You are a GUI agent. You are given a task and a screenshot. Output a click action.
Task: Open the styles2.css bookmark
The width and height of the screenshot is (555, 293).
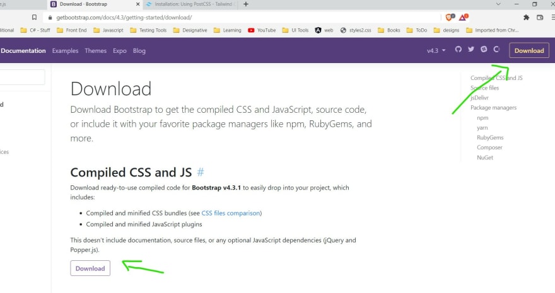tap(356, 30)
